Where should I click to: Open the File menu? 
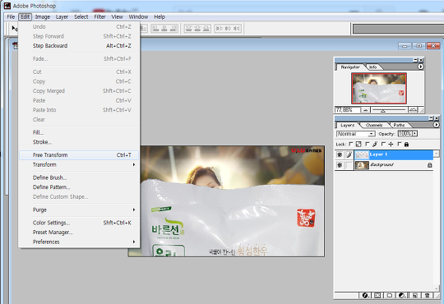pos(11,17)
